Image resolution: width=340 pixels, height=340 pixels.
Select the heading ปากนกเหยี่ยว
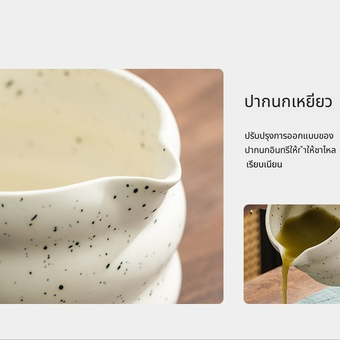[288, 102]
